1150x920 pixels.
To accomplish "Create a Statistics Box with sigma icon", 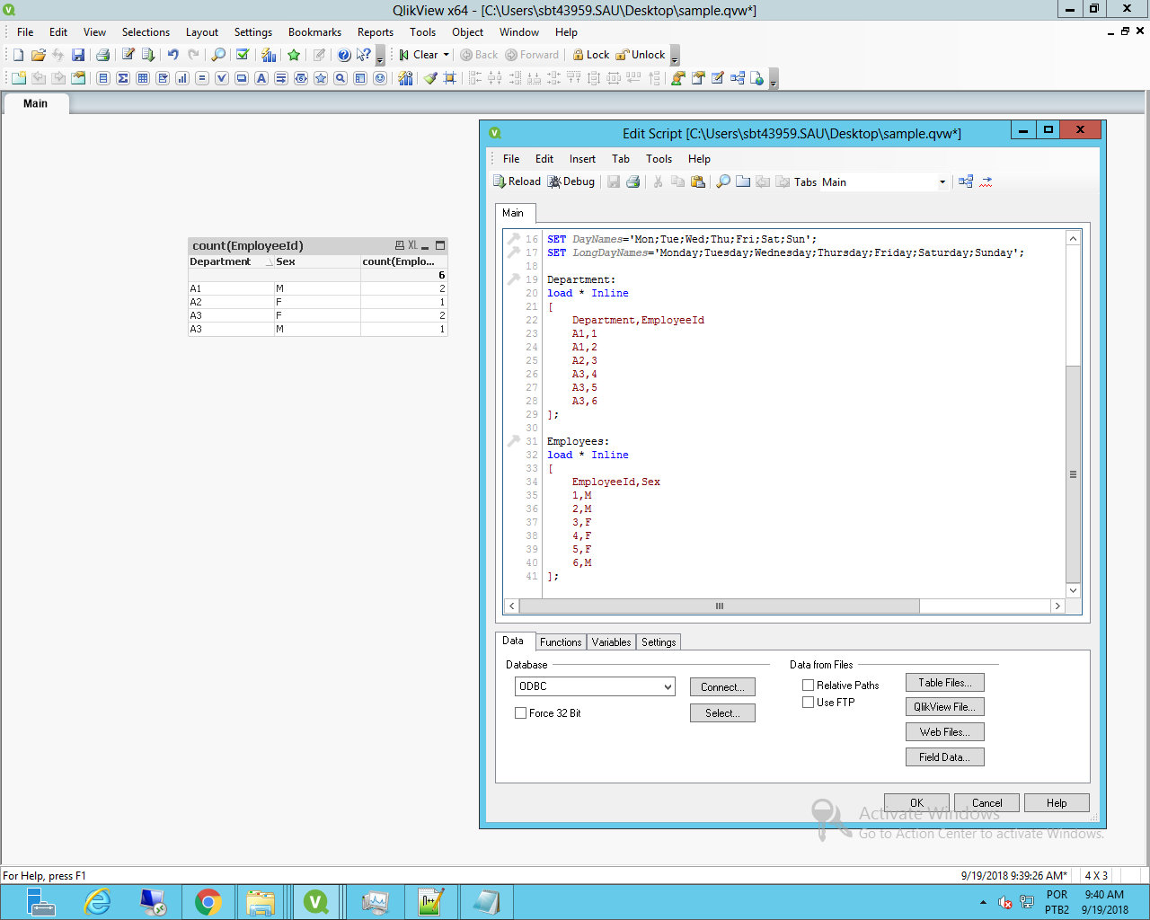I will point(123,78).
